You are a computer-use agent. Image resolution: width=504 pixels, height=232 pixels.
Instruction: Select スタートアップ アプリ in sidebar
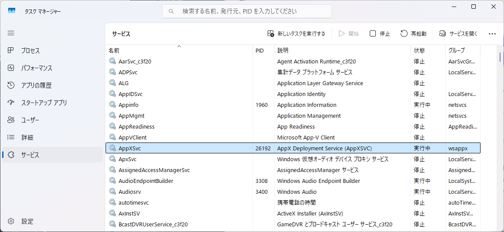pyautogui.click(x=44, y=103)
